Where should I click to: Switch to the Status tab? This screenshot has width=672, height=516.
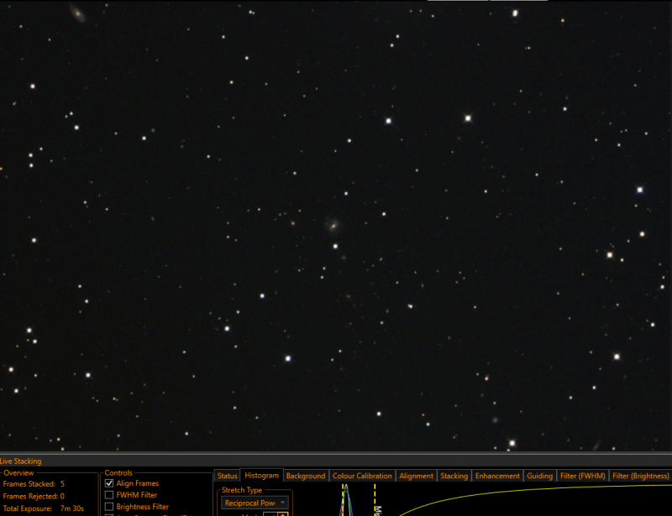point(227,476)
